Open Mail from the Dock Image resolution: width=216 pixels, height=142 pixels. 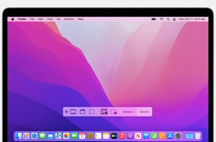tap(50, 136)
